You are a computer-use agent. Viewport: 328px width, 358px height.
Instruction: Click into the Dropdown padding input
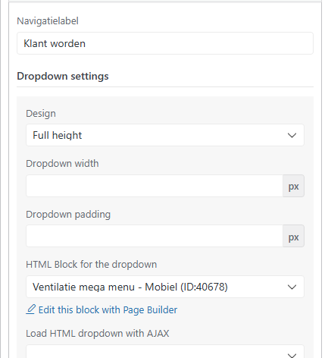[x=155, y=236]
